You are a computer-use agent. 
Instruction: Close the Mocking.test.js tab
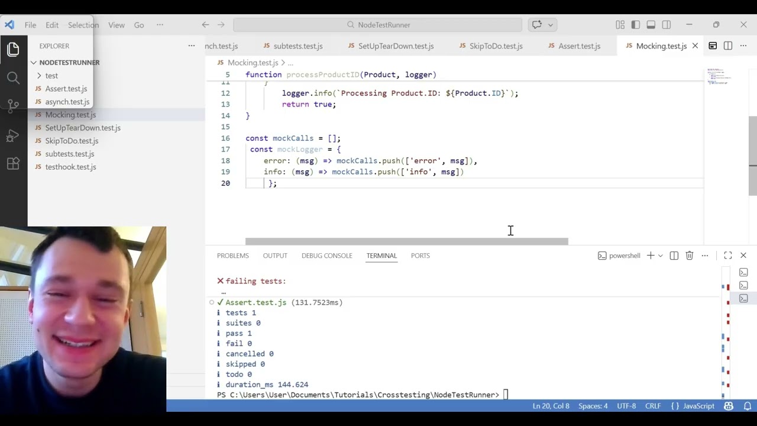[695, 46]
